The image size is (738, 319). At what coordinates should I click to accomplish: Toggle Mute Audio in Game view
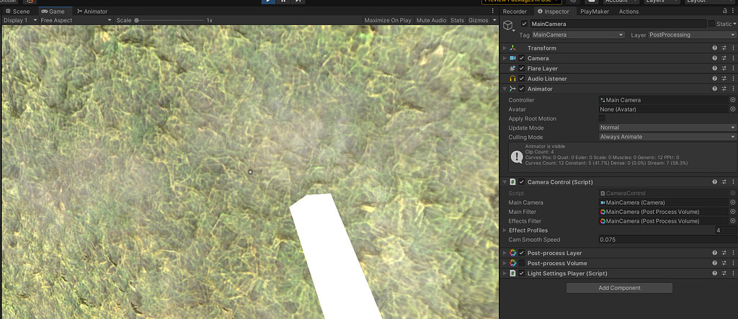coord(431,20)
